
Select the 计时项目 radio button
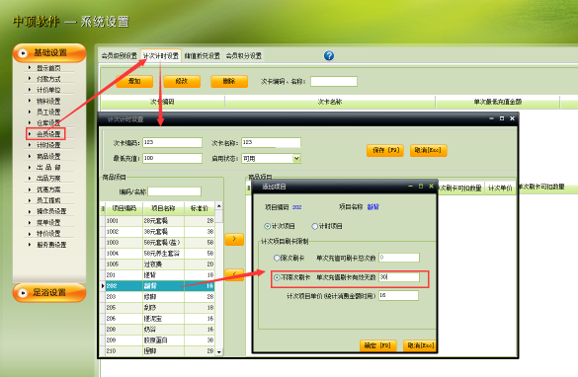click(315, 226)
